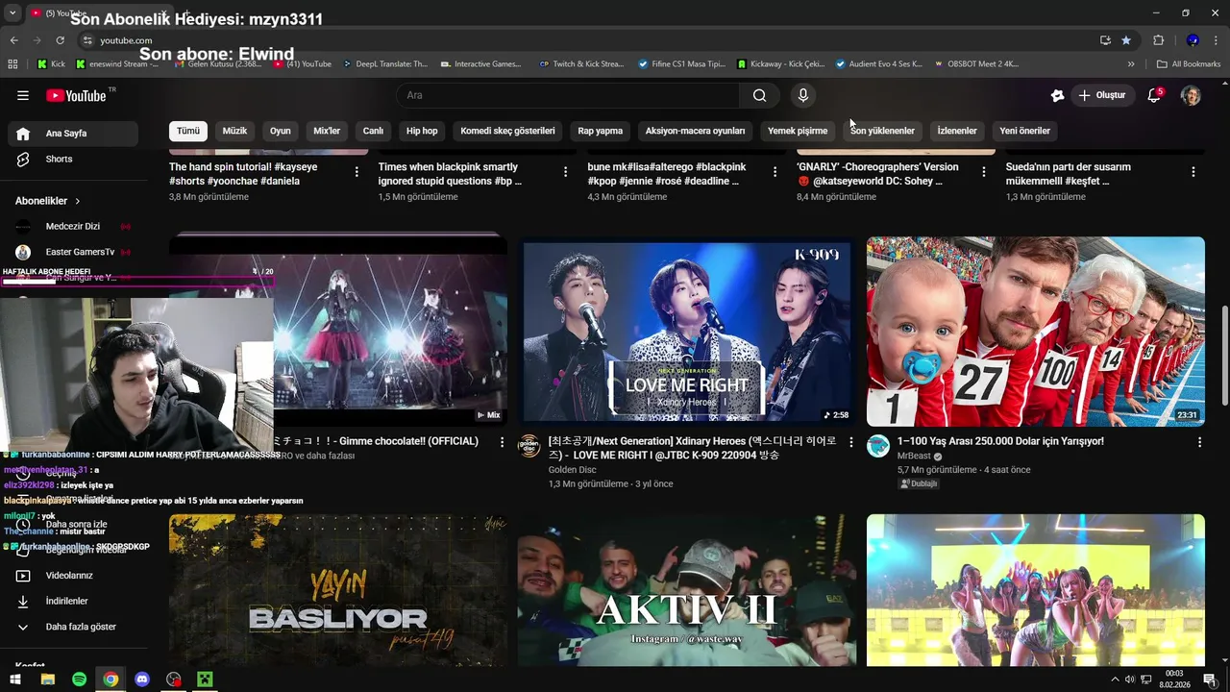Screen dimensions: 1230x692
Task: Open Discord from the taskbar
Action: pyautogui.click(x=142, y=680)
